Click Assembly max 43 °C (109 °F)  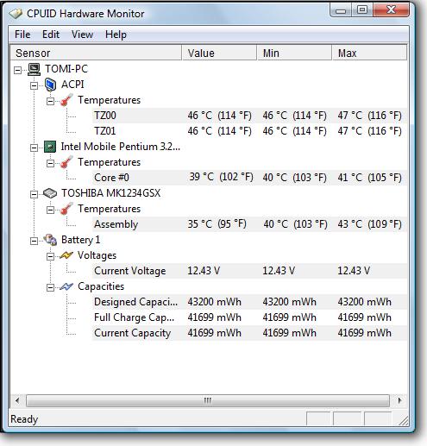(369, 224)
